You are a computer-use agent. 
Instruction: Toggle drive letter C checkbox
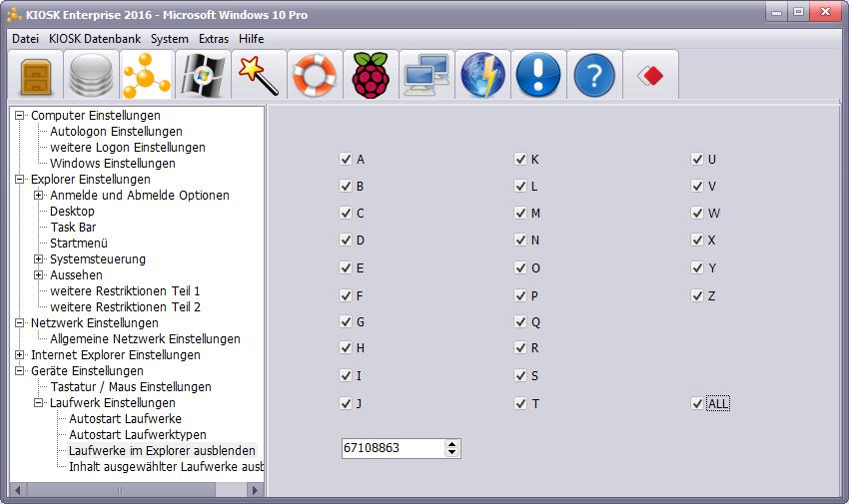pos(346,213)
